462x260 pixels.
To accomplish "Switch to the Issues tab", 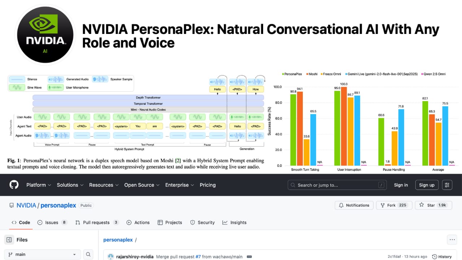I will click(52, 222).
